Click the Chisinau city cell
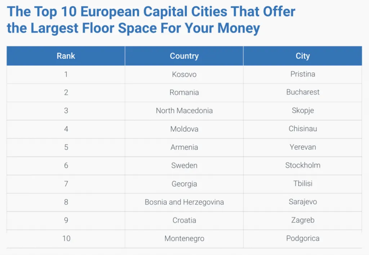The image size is (369, 255). [x=303, y=129]
